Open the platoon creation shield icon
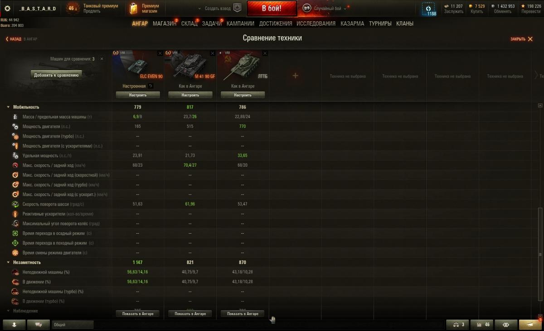 tap(238, 8)
